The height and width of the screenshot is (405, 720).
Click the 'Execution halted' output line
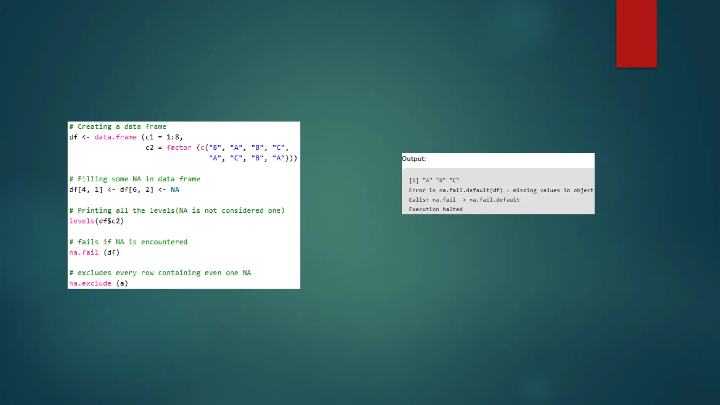(436, 209)
